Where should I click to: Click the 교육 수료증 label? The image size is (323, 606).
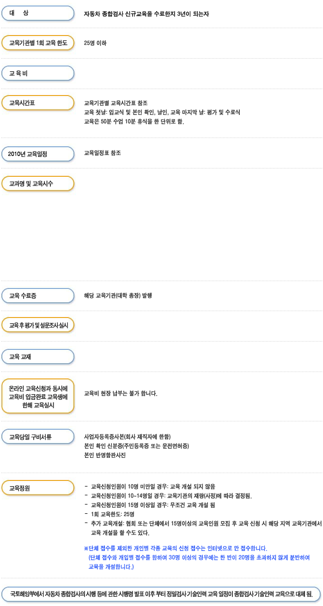click(x=38, y=295)
